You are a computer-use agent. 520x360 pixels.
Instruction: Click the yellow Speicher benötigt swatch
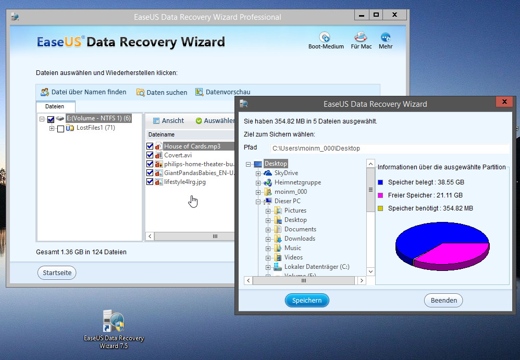[380, 208]
